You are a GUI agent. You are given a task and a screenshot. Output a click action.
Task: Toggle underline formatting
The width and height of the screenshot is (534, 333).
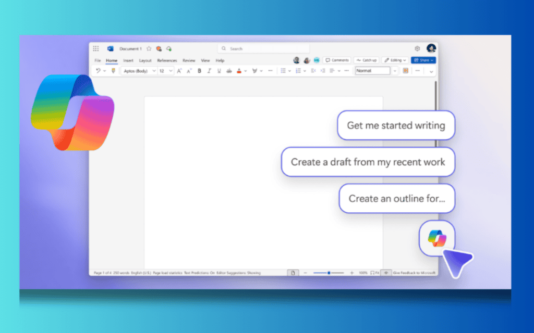click(x=219, y=71)
